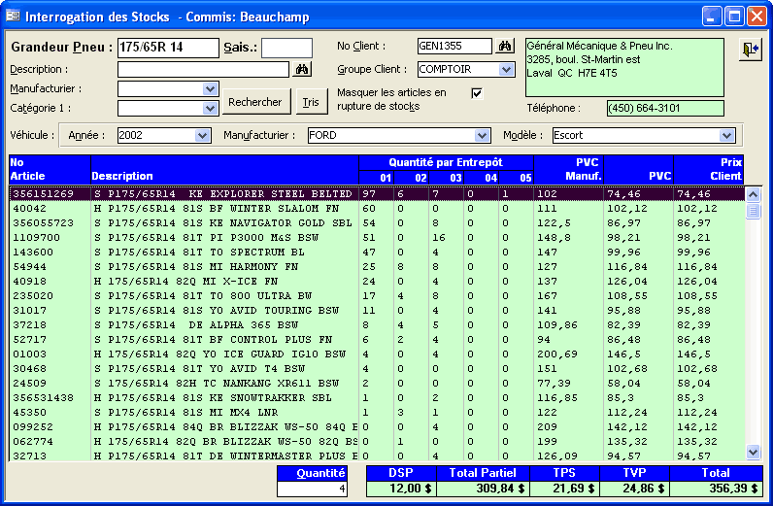Open the top Manufacturier dropdown

point(210,88)
